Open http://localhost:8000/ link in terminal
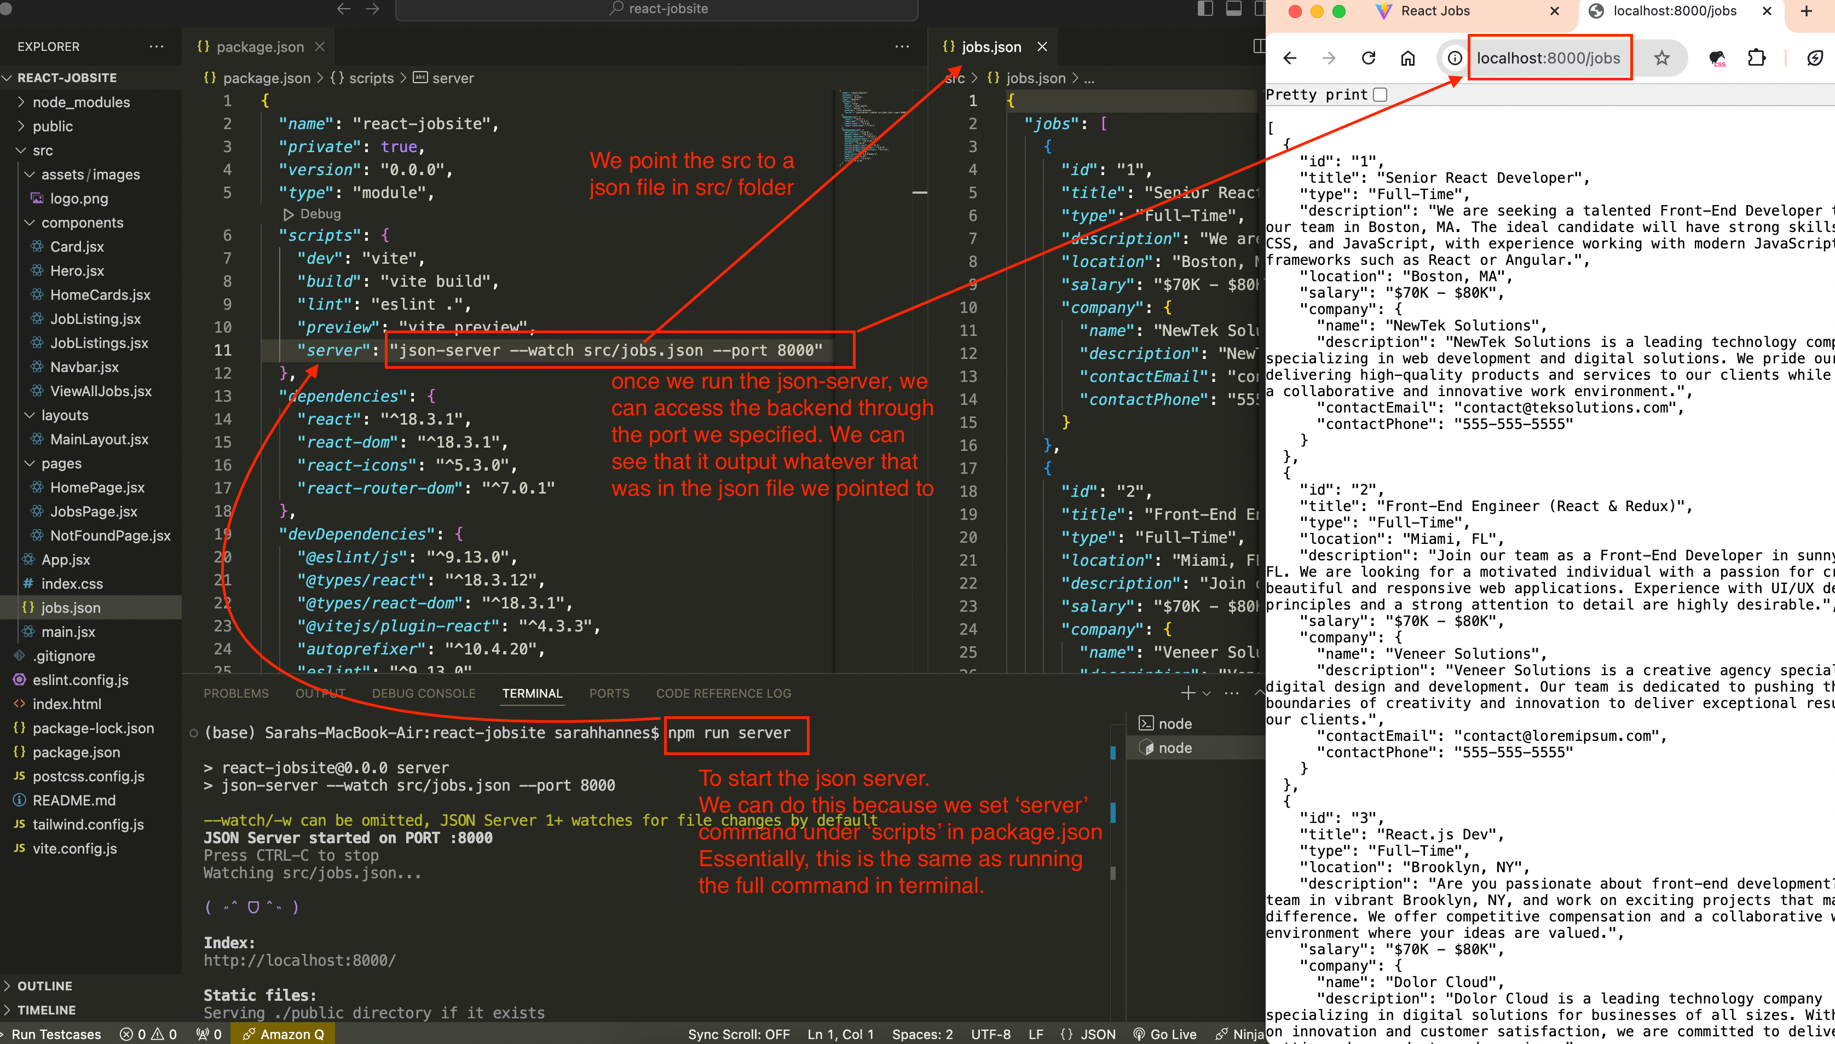The height and width of the screenshot is (1044, 1835). pyautogui.click(x=299, y=960)
